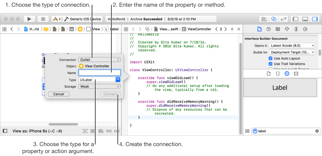322x156 pixels.
Task: Open the 'Opens in' dropdown
Action: pos(292,46)
